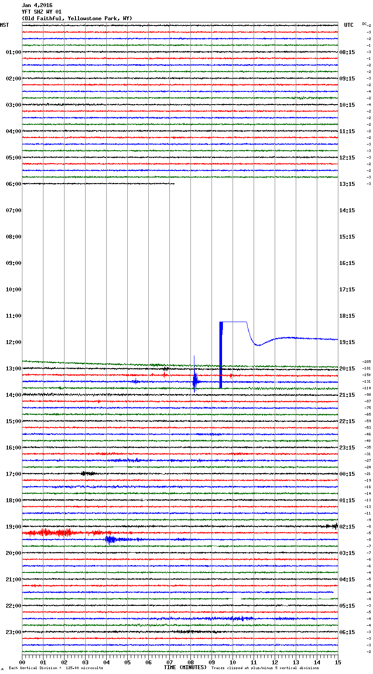Click minute axis tick label '05'
The height and width of the screenshot is (674, 373).
[127, 662]
